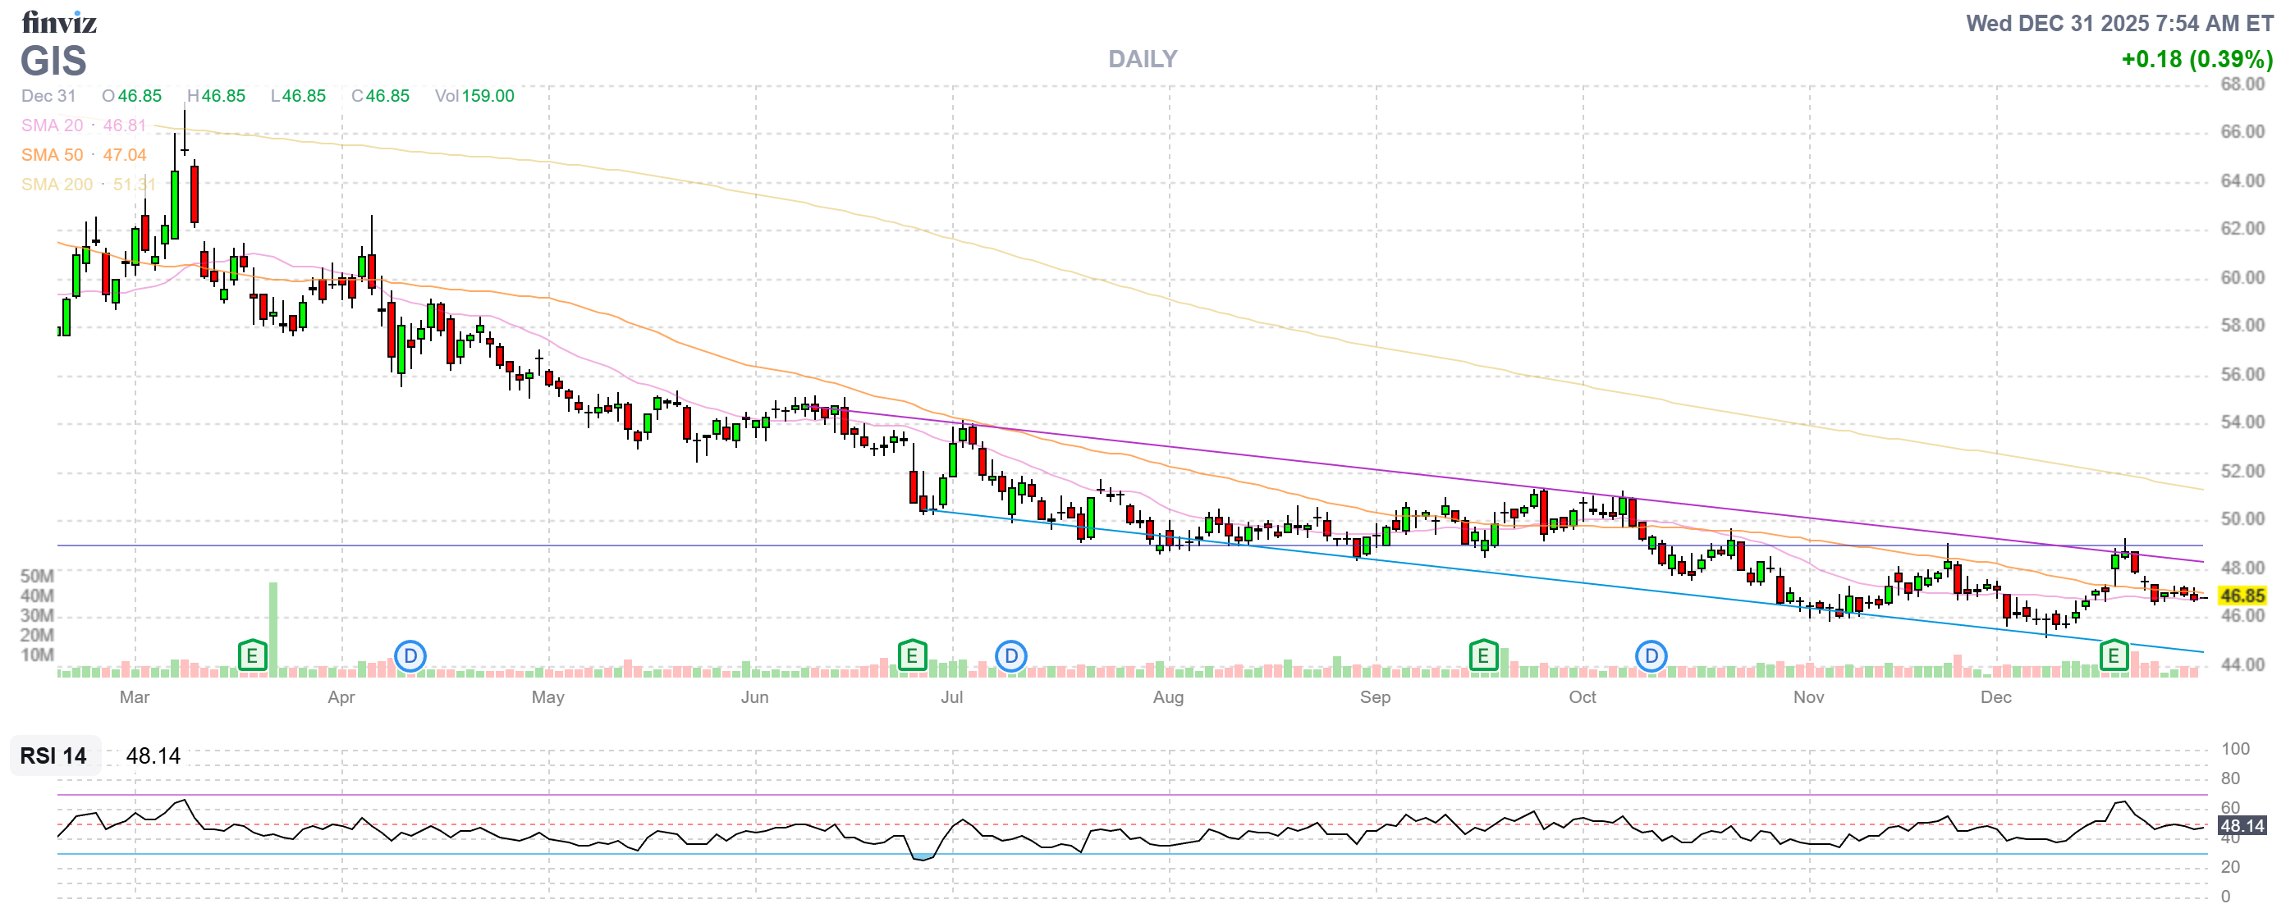Click the yellow 46.85 current price tag
Screen dimensions: 2295x922
click(2242, 596)
